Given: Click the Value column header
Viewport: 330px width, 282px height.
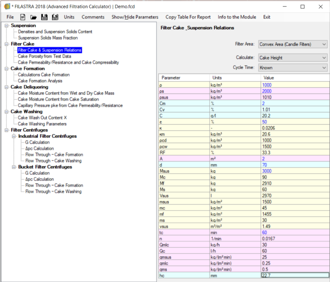Looking at the screenshot, I should pyautogui.click(x=295, y=78).
